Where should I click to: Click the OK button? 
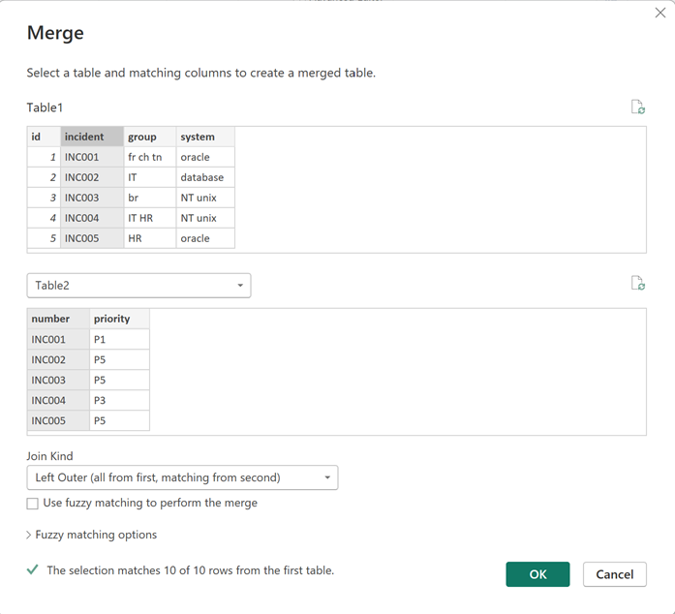click(537, 574)
